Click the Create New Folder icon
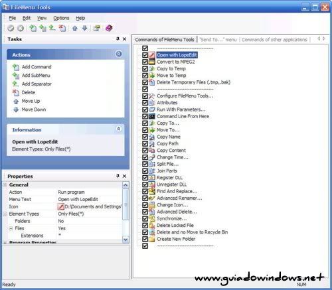 click(x=152, y=239)
